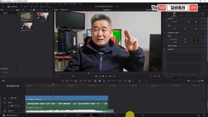This screenshot has width=208, height=117.
Task: Open the Edit page tab at bottom
Action: (91, 115)
